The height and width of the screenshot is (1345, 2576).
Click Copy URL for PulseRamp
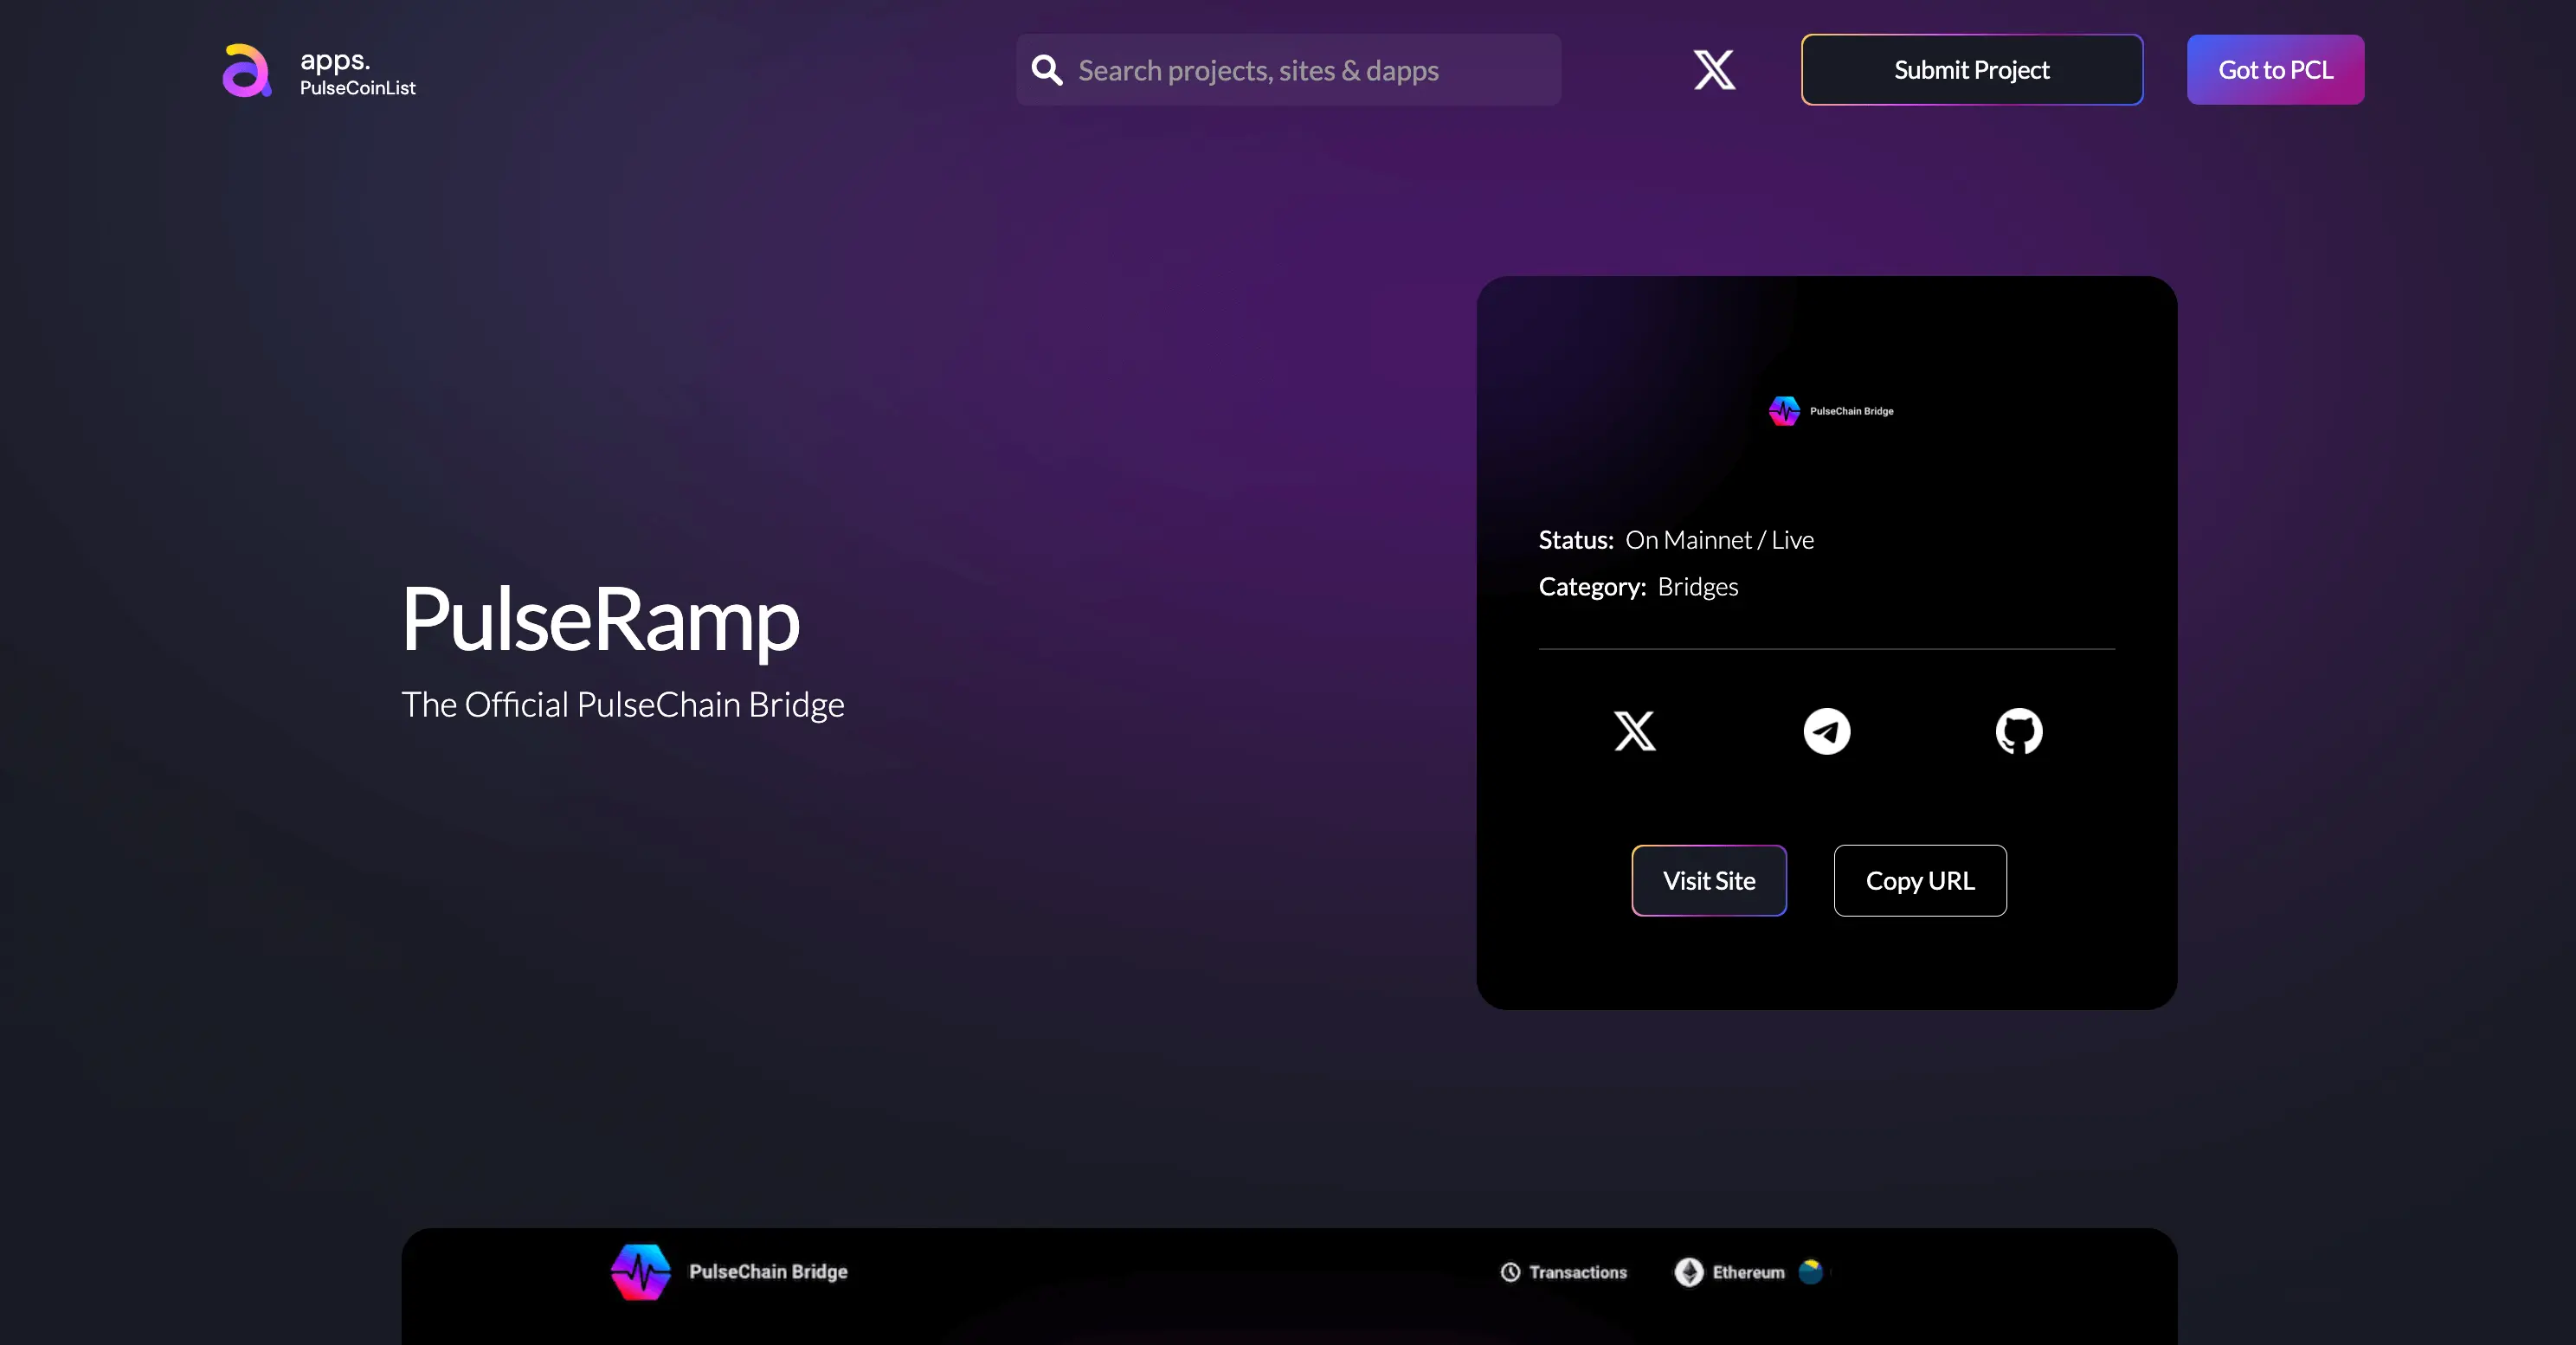point(1919,880)
